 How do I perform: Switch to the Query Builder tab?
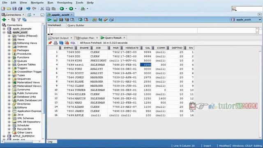76,25
